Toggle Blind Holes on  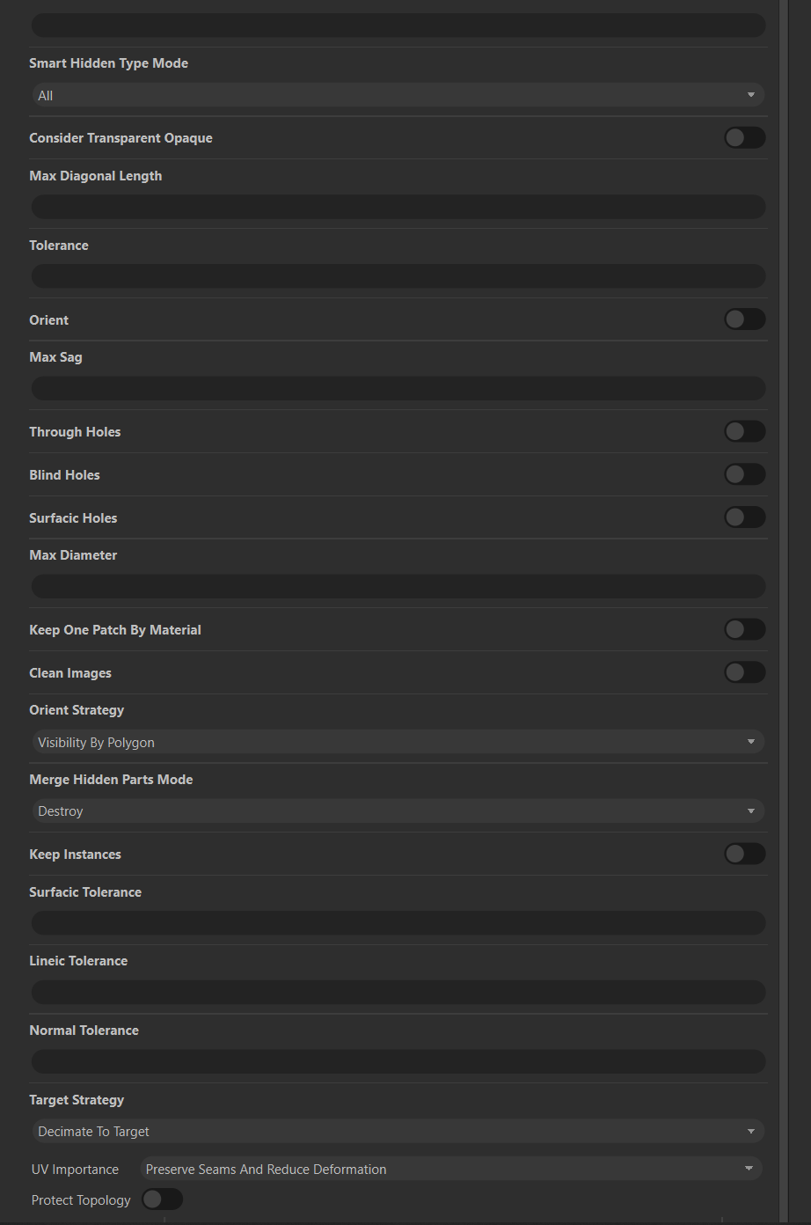[x=744, y=474]
